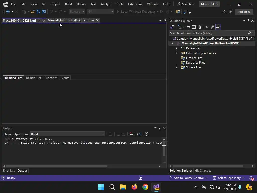Image resolution: width=257 pixels, height=193 pixels.
Task: Collapse the ManuallyInitiatedPowerButtonHoldBSOD project node
Action: tap(172, 43)
